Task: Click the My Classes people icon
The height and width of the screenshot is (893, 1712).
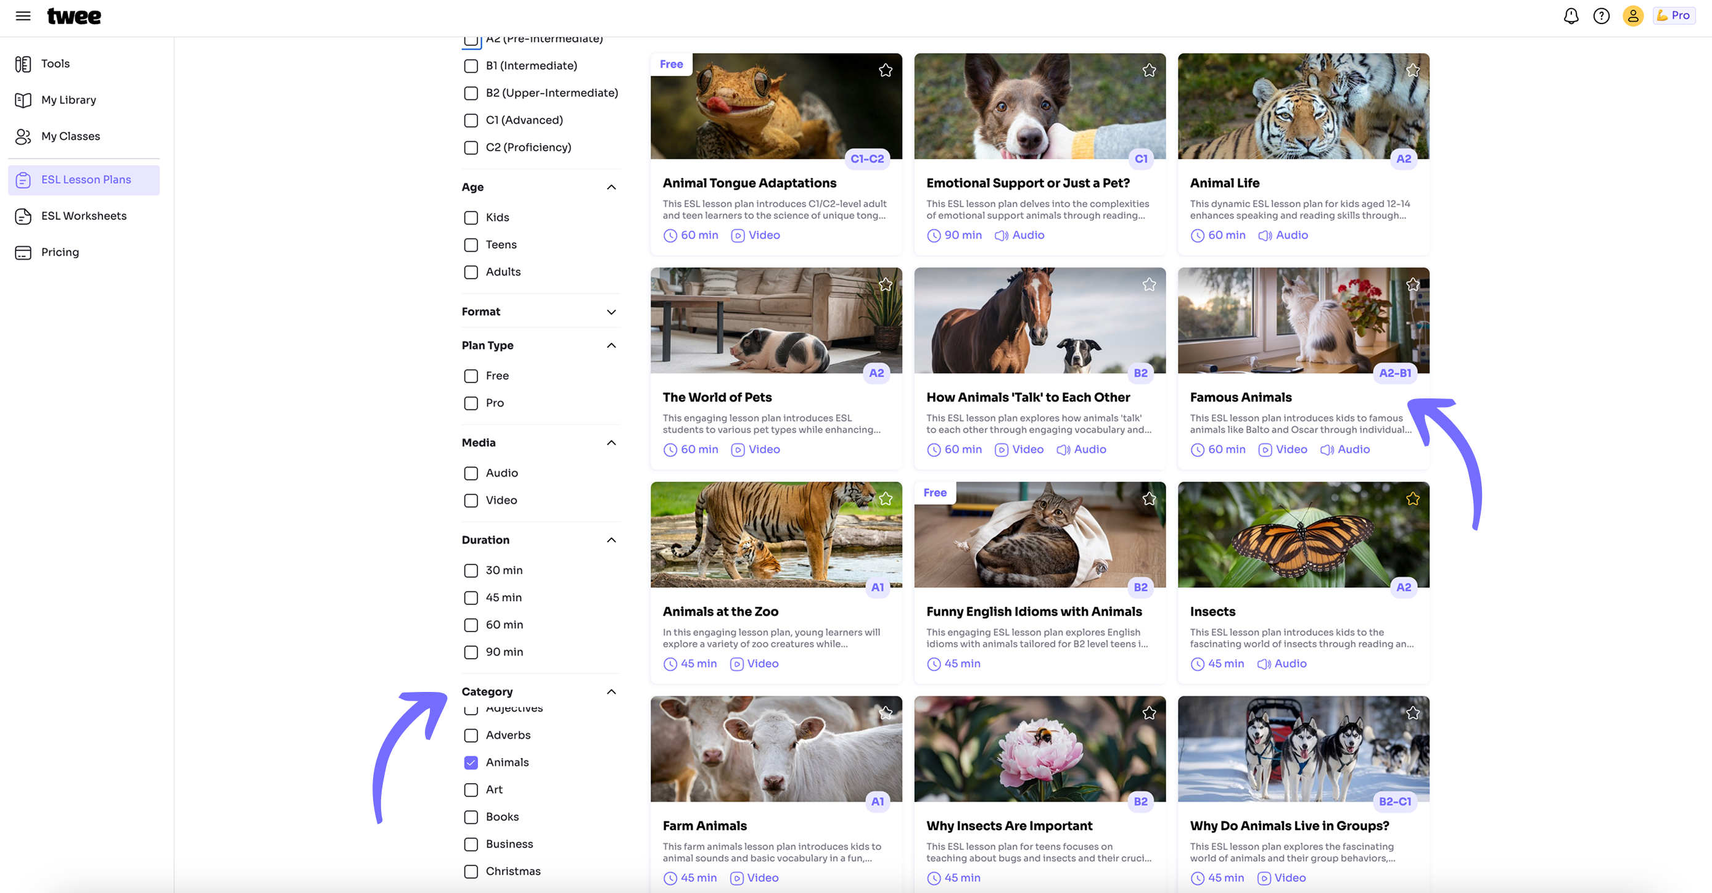Action: (x=23, y=136)
